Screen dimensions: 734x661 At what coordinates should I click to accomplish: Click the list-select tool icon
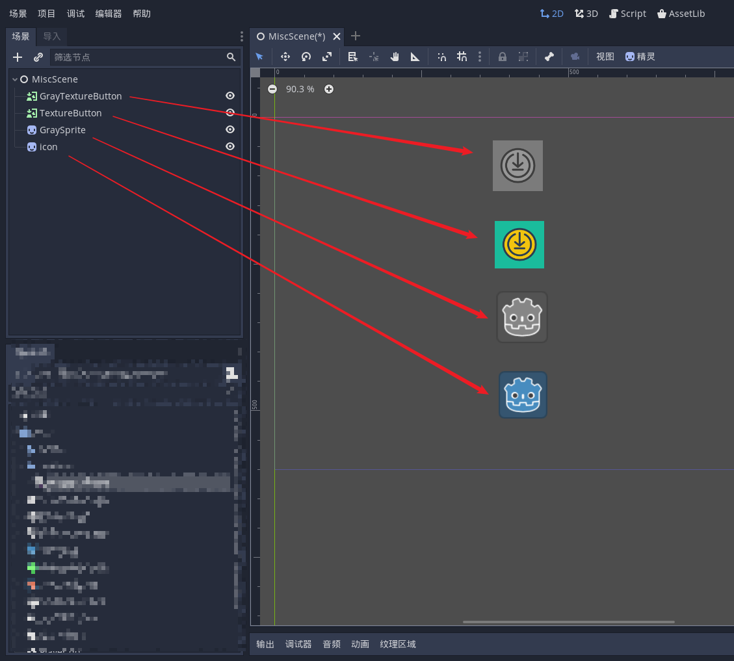352,57
